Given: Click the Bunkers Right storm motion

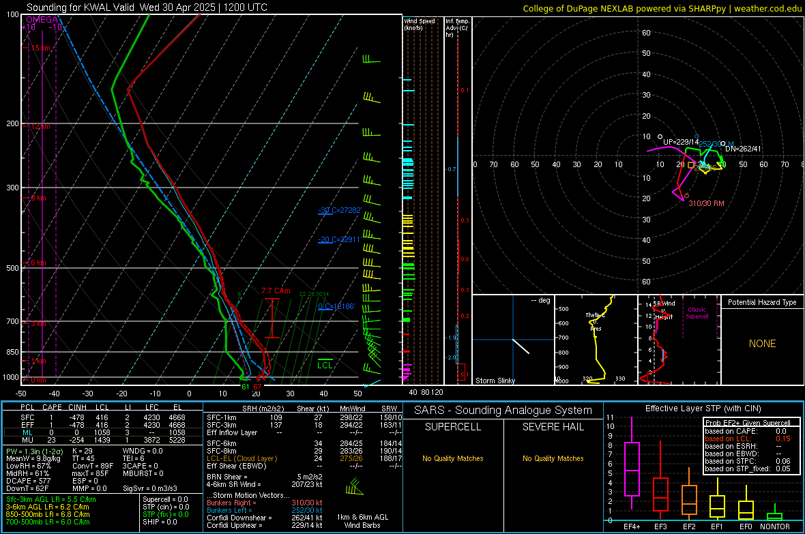Looking at the screenshot, I should (265, 503).
